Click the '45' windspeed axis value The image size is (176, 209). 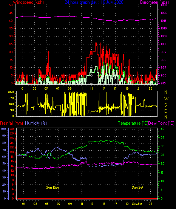pos(11,13)
